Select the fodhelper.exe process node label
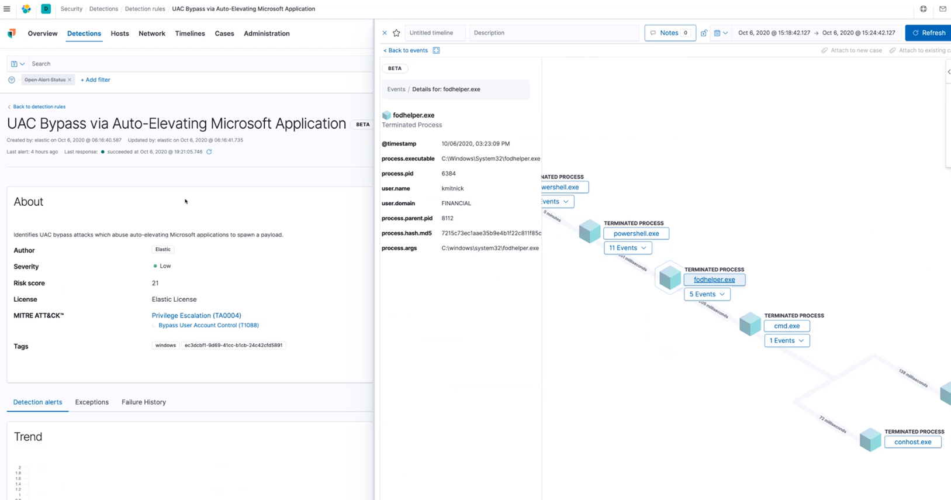 click(x=714, y=280)
